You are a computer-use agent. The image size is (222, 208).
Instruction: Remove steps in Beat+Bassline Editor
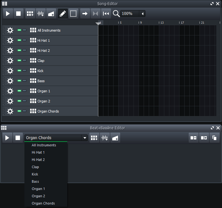coord(193,138)
